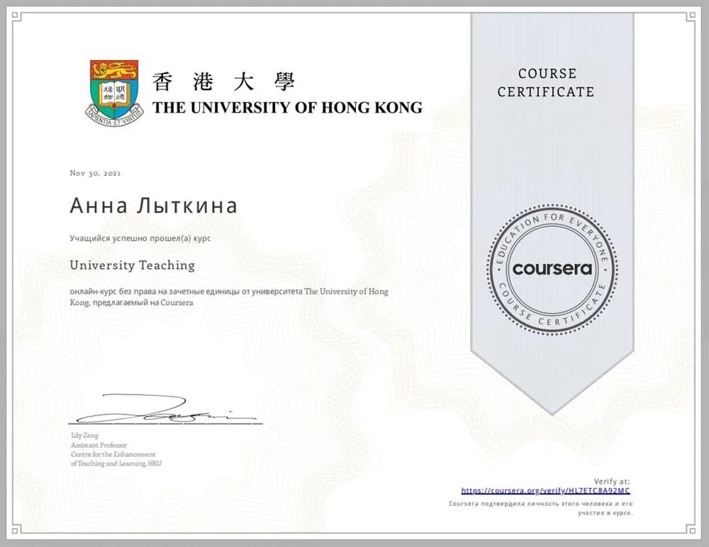Click the text Centre for the Enhancement

tap(113, 454)
